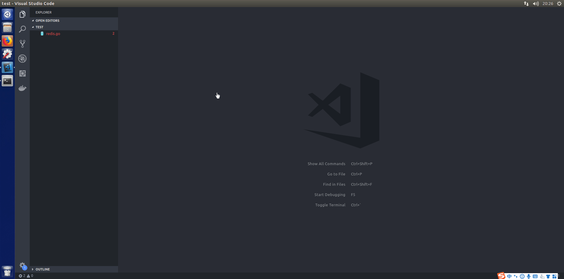564x279 pixels.
Task: Open Firefox from the dock
Action: tap(7, 41)
